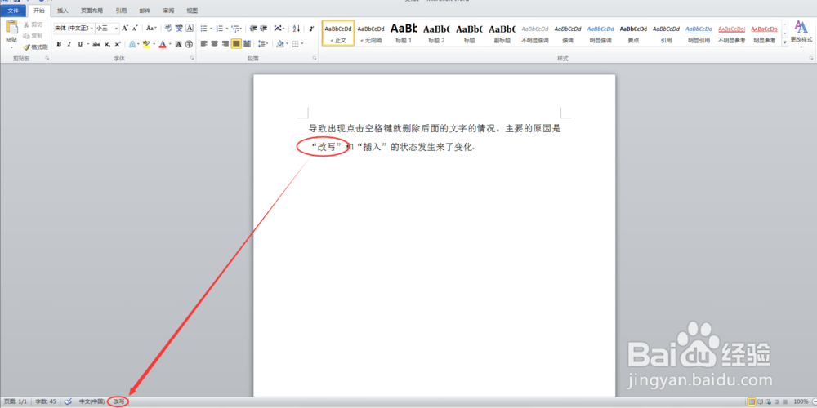
Task: Click the Decrease Indent icon
Action: (253, 28)
